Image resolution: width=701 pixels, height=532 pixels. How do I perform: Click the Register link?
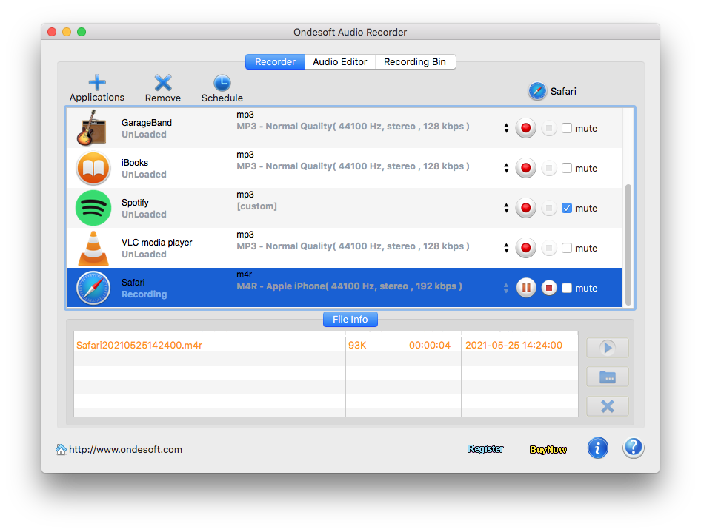(485, 449)
